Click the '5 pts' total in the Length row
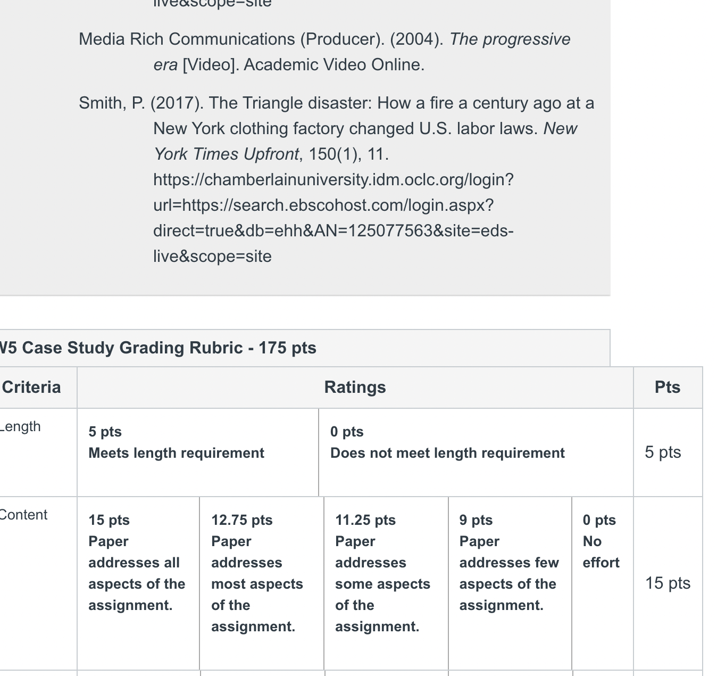The height and width of the screenshot is (676, 717). point(663,452)
